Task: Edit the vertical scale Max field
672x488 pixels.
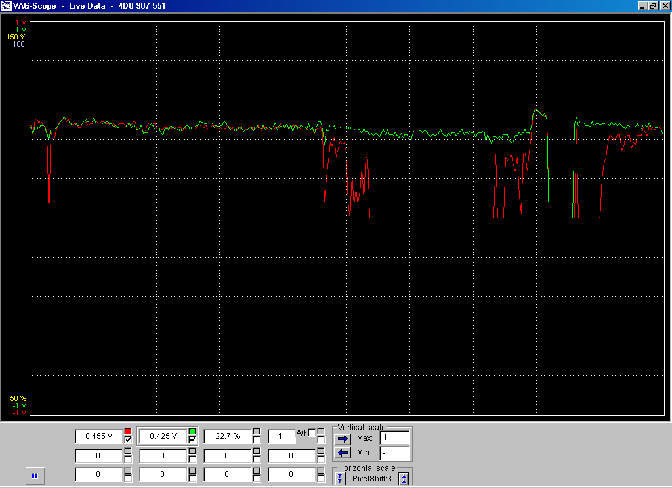Action: (394, 437)
